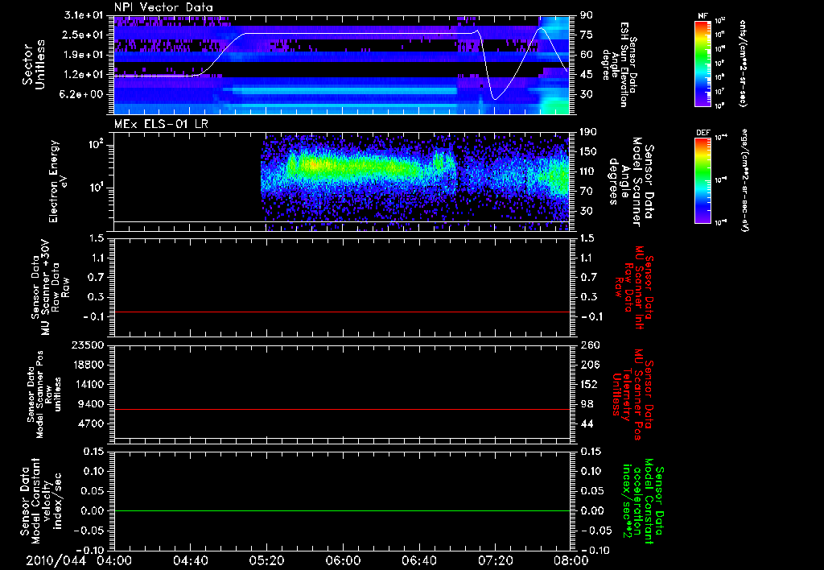
Task: Click the 14100 scanner position tick label
Action: [x=89, y=384]
